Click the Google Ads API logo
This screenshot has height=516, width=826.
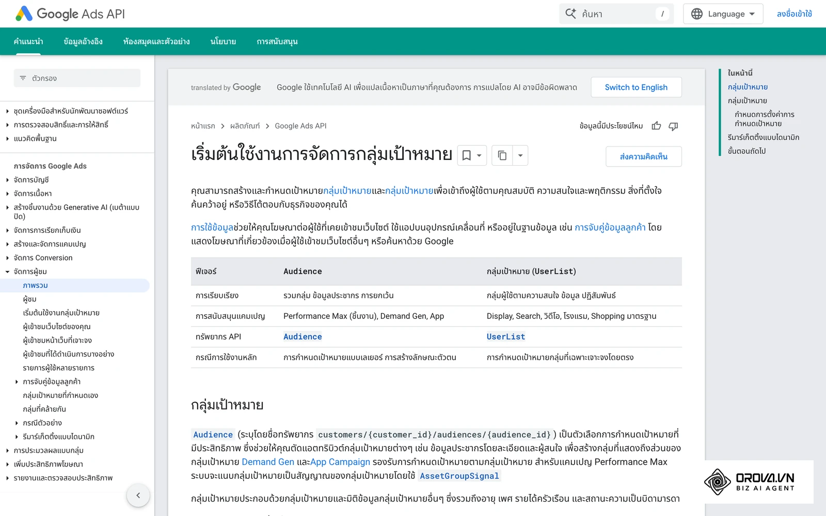(x=70, y=14)
